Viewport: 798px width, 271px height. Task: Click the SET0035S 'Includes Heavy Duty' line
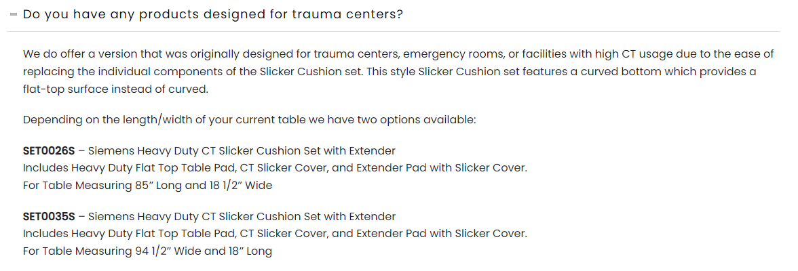274,234
